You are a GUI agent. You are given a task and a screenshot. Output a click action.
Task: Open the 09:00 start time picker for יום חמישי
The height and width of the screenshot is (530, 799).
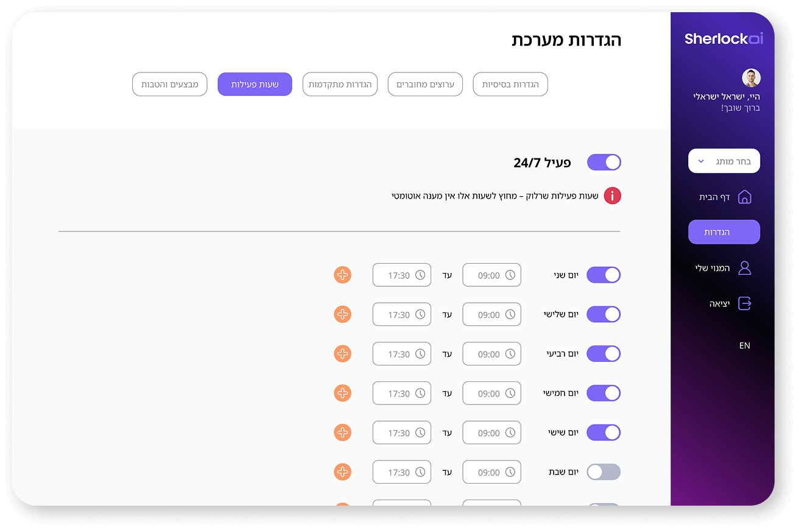(x=491, y=394)
